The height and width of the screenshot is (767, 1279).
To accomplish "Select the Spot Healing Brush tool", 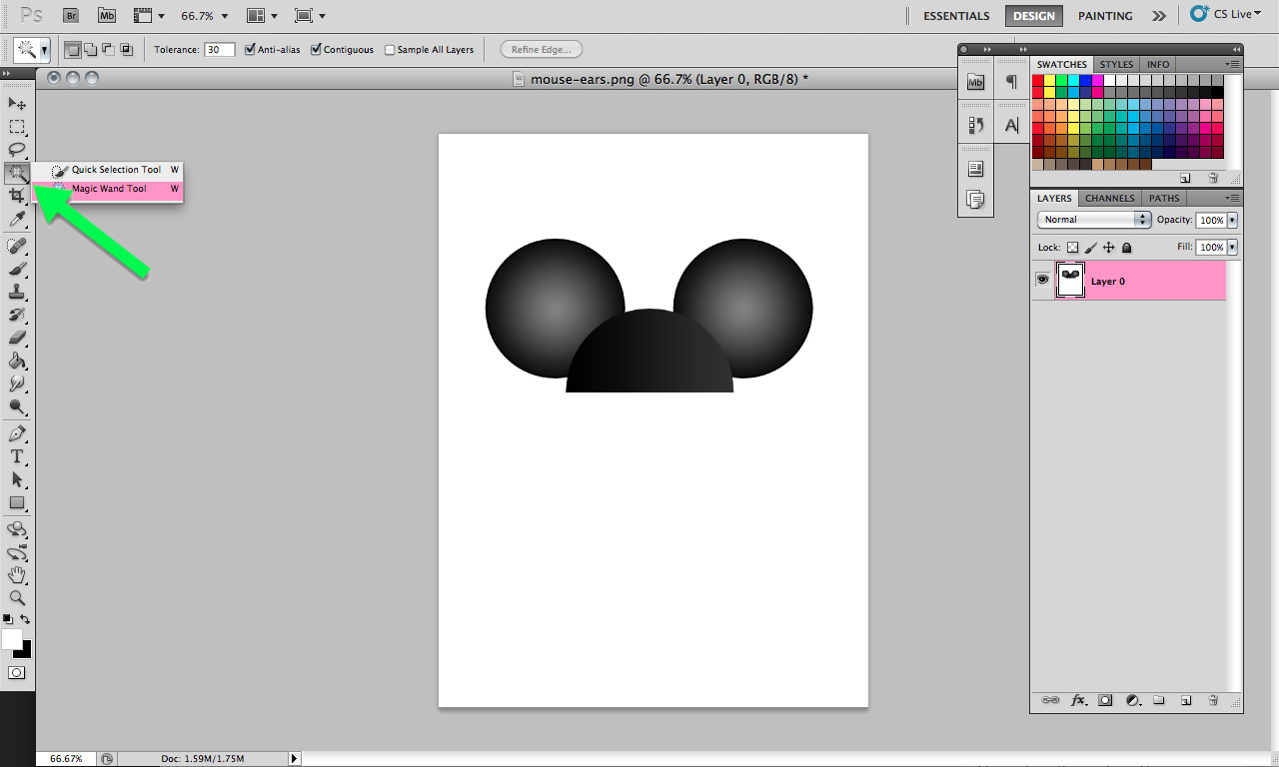I will (17, 246).
